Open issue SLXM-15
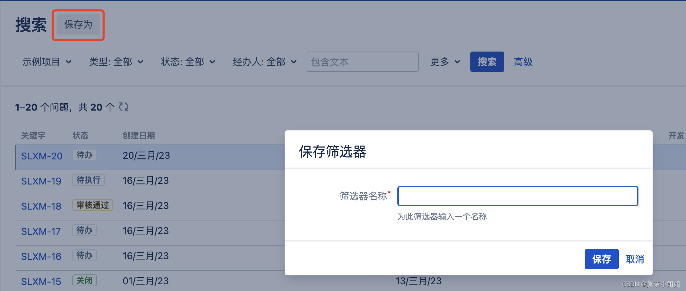This screenshot has width=686, height=291. [41, 282]
